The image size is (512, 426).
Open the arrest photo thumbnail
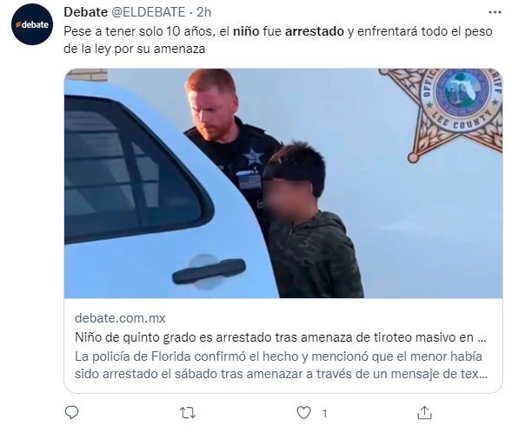click(283, 183)
